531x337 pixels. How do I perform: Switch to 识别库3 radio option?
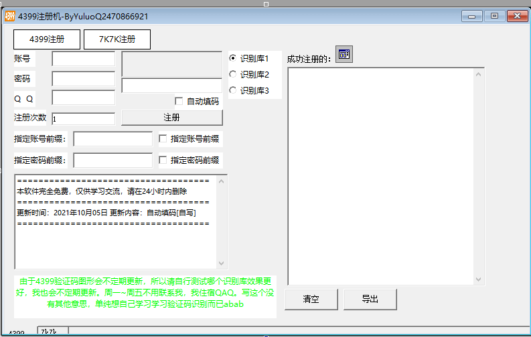(233, 90)
